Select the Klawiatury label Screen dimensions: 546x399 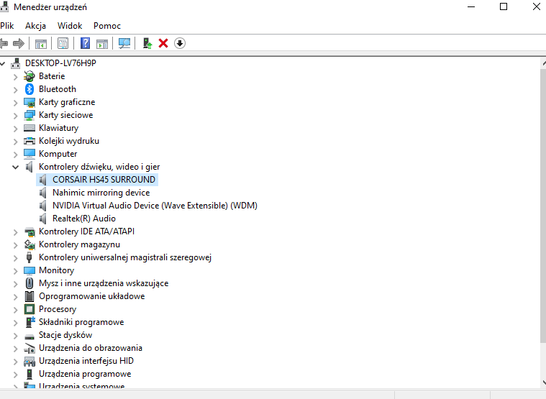coord(58,128)
